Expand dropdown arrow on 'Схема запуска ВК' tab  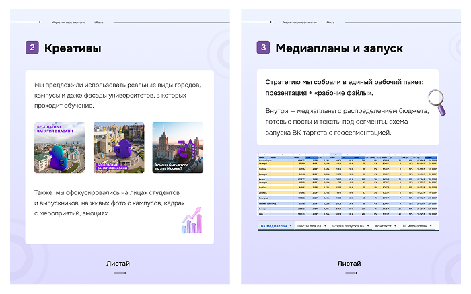tap(367, 227)
